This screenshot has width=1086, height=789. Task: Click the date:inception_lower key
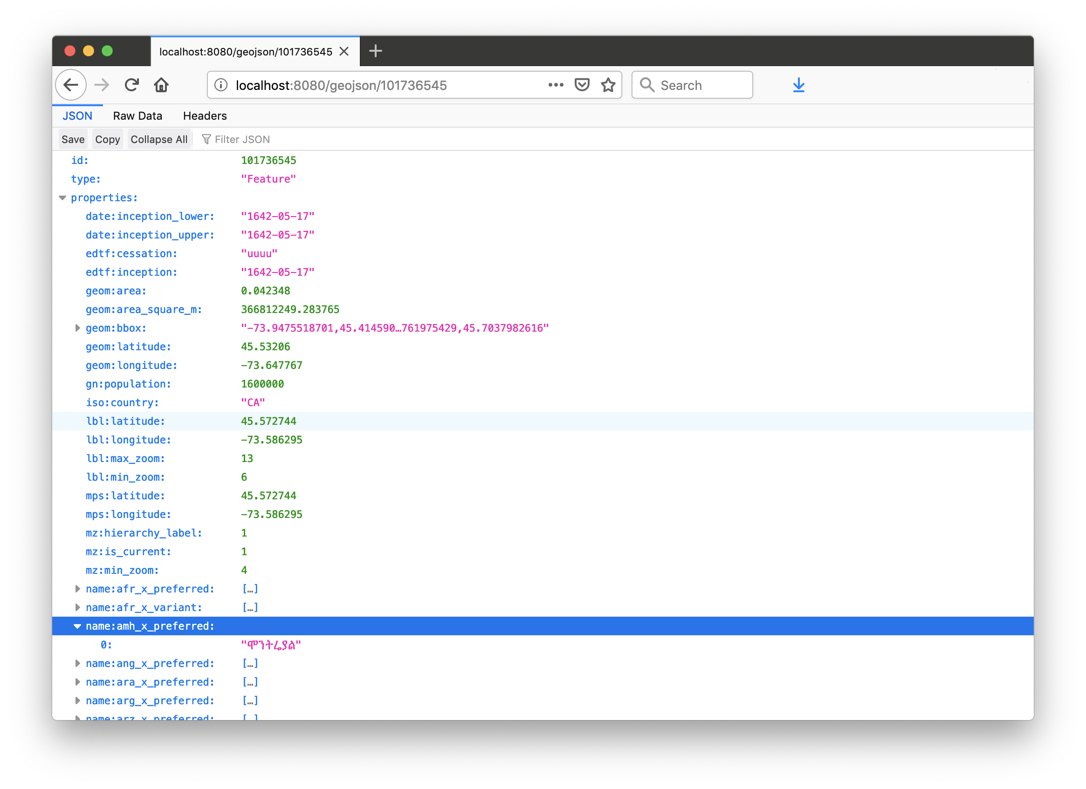150,217
